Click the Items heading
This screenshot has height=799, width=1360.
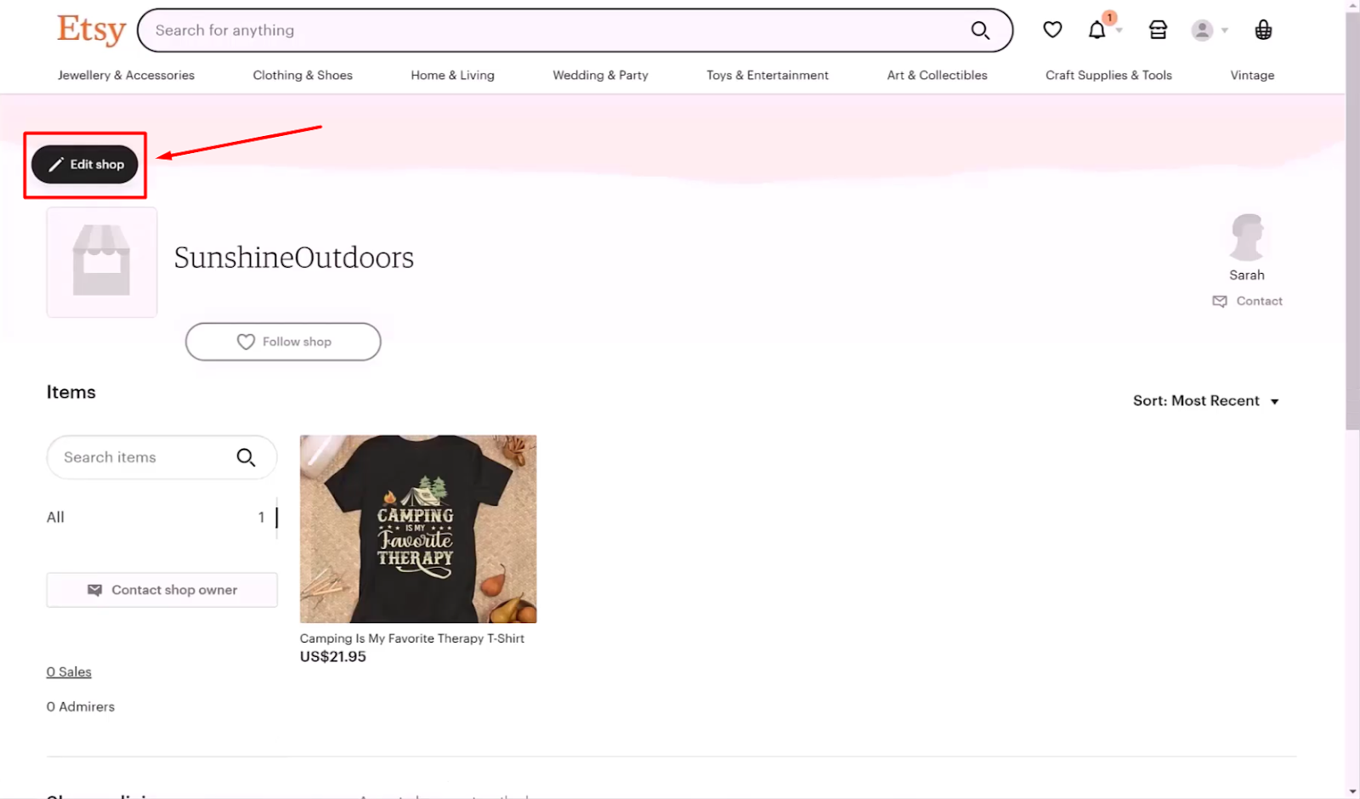click(71, 392)
